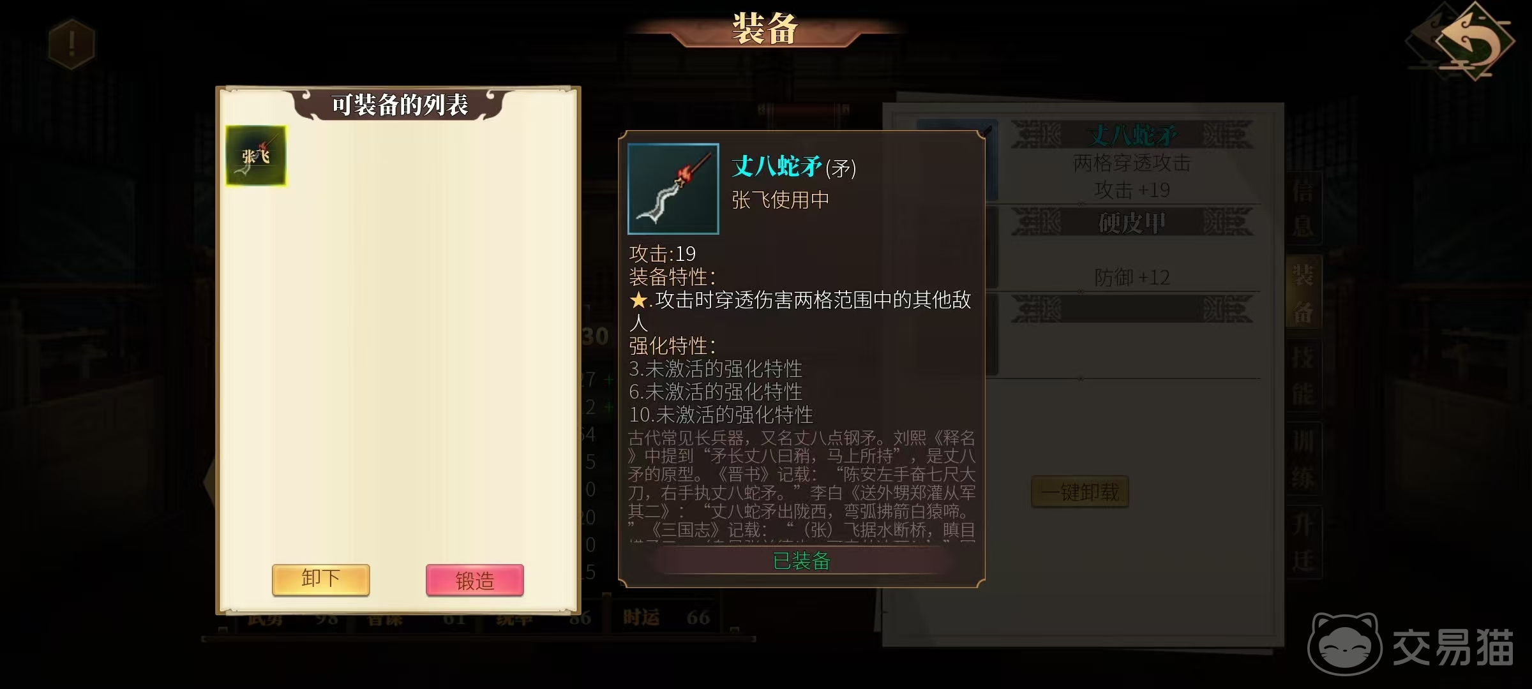Click the 已装备 status bar
1532x689 pixels.
802,561
